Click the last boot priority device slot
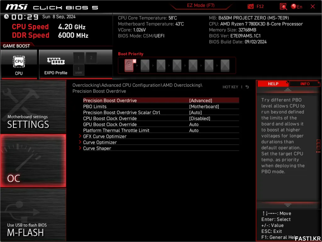Viewport: 322px width, 242px height. (x=225, y=66)
